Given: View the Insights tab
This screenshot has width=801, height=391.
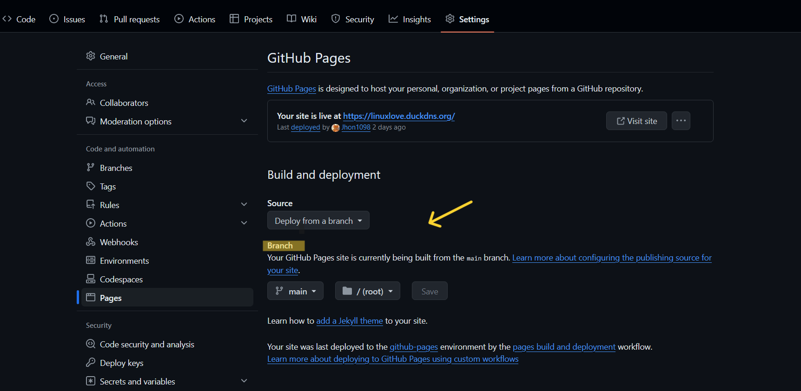Looking at the screenshot, I should [410, 19].
